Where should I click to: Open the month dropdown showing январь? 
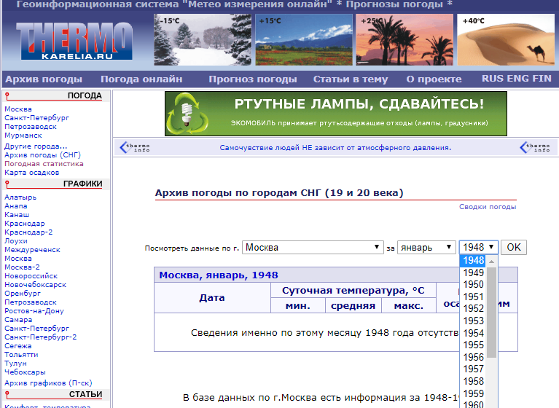pyautogui.click(x=426, y=247)
